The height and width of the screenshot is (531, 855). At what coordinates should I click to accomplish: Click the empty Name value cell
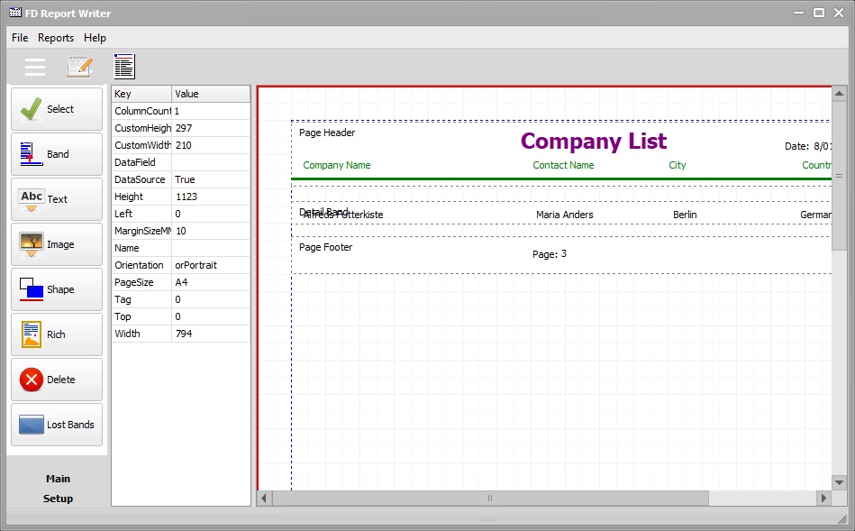[x=211, y=248]
